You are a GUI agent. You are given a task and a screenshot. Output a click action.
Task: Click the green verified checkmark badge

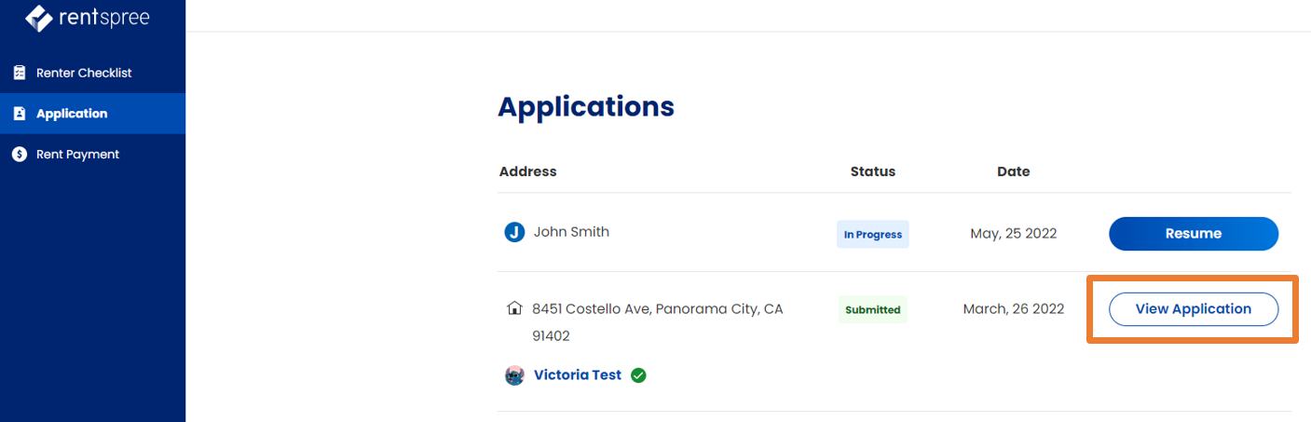tap(638, 375)
